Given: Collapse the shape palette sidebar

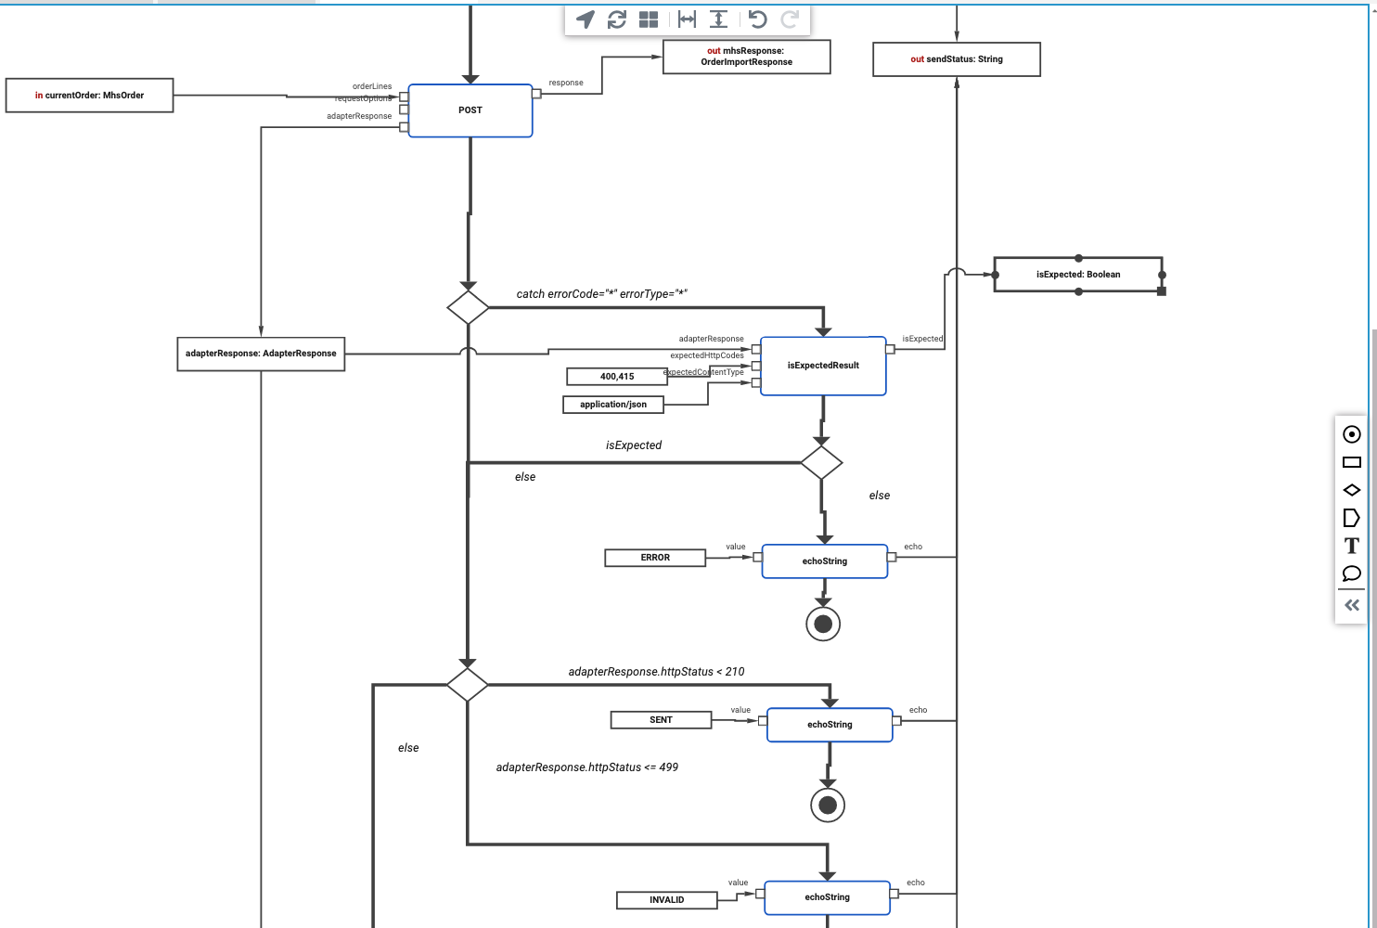Looking at the screenshot, I should [x=1351, y=604].
